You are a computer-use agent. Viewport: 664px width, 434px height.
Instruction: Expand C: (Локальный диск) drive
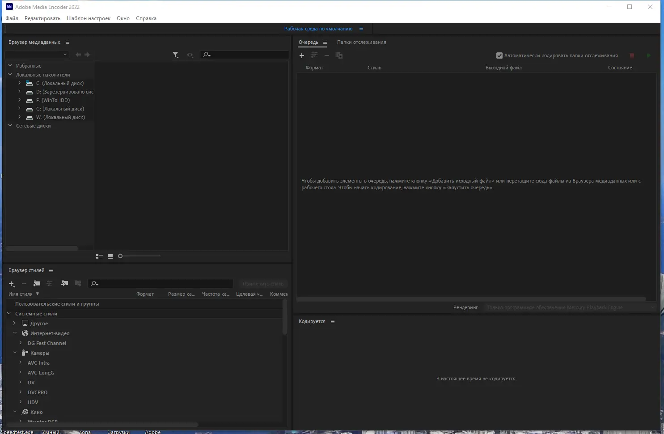pos(19,83)
